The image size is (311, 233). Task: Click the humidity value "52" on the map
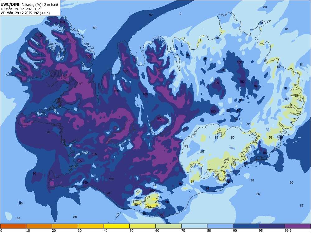(x=136, y=204)
